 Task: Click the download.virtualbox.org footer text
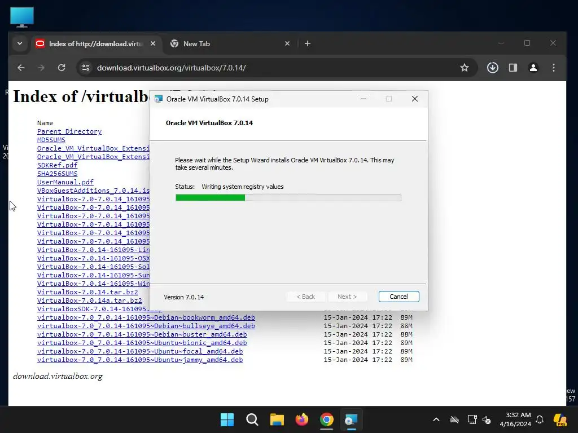(58, 376)
